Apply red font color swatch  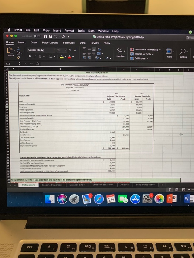[69, 57]
